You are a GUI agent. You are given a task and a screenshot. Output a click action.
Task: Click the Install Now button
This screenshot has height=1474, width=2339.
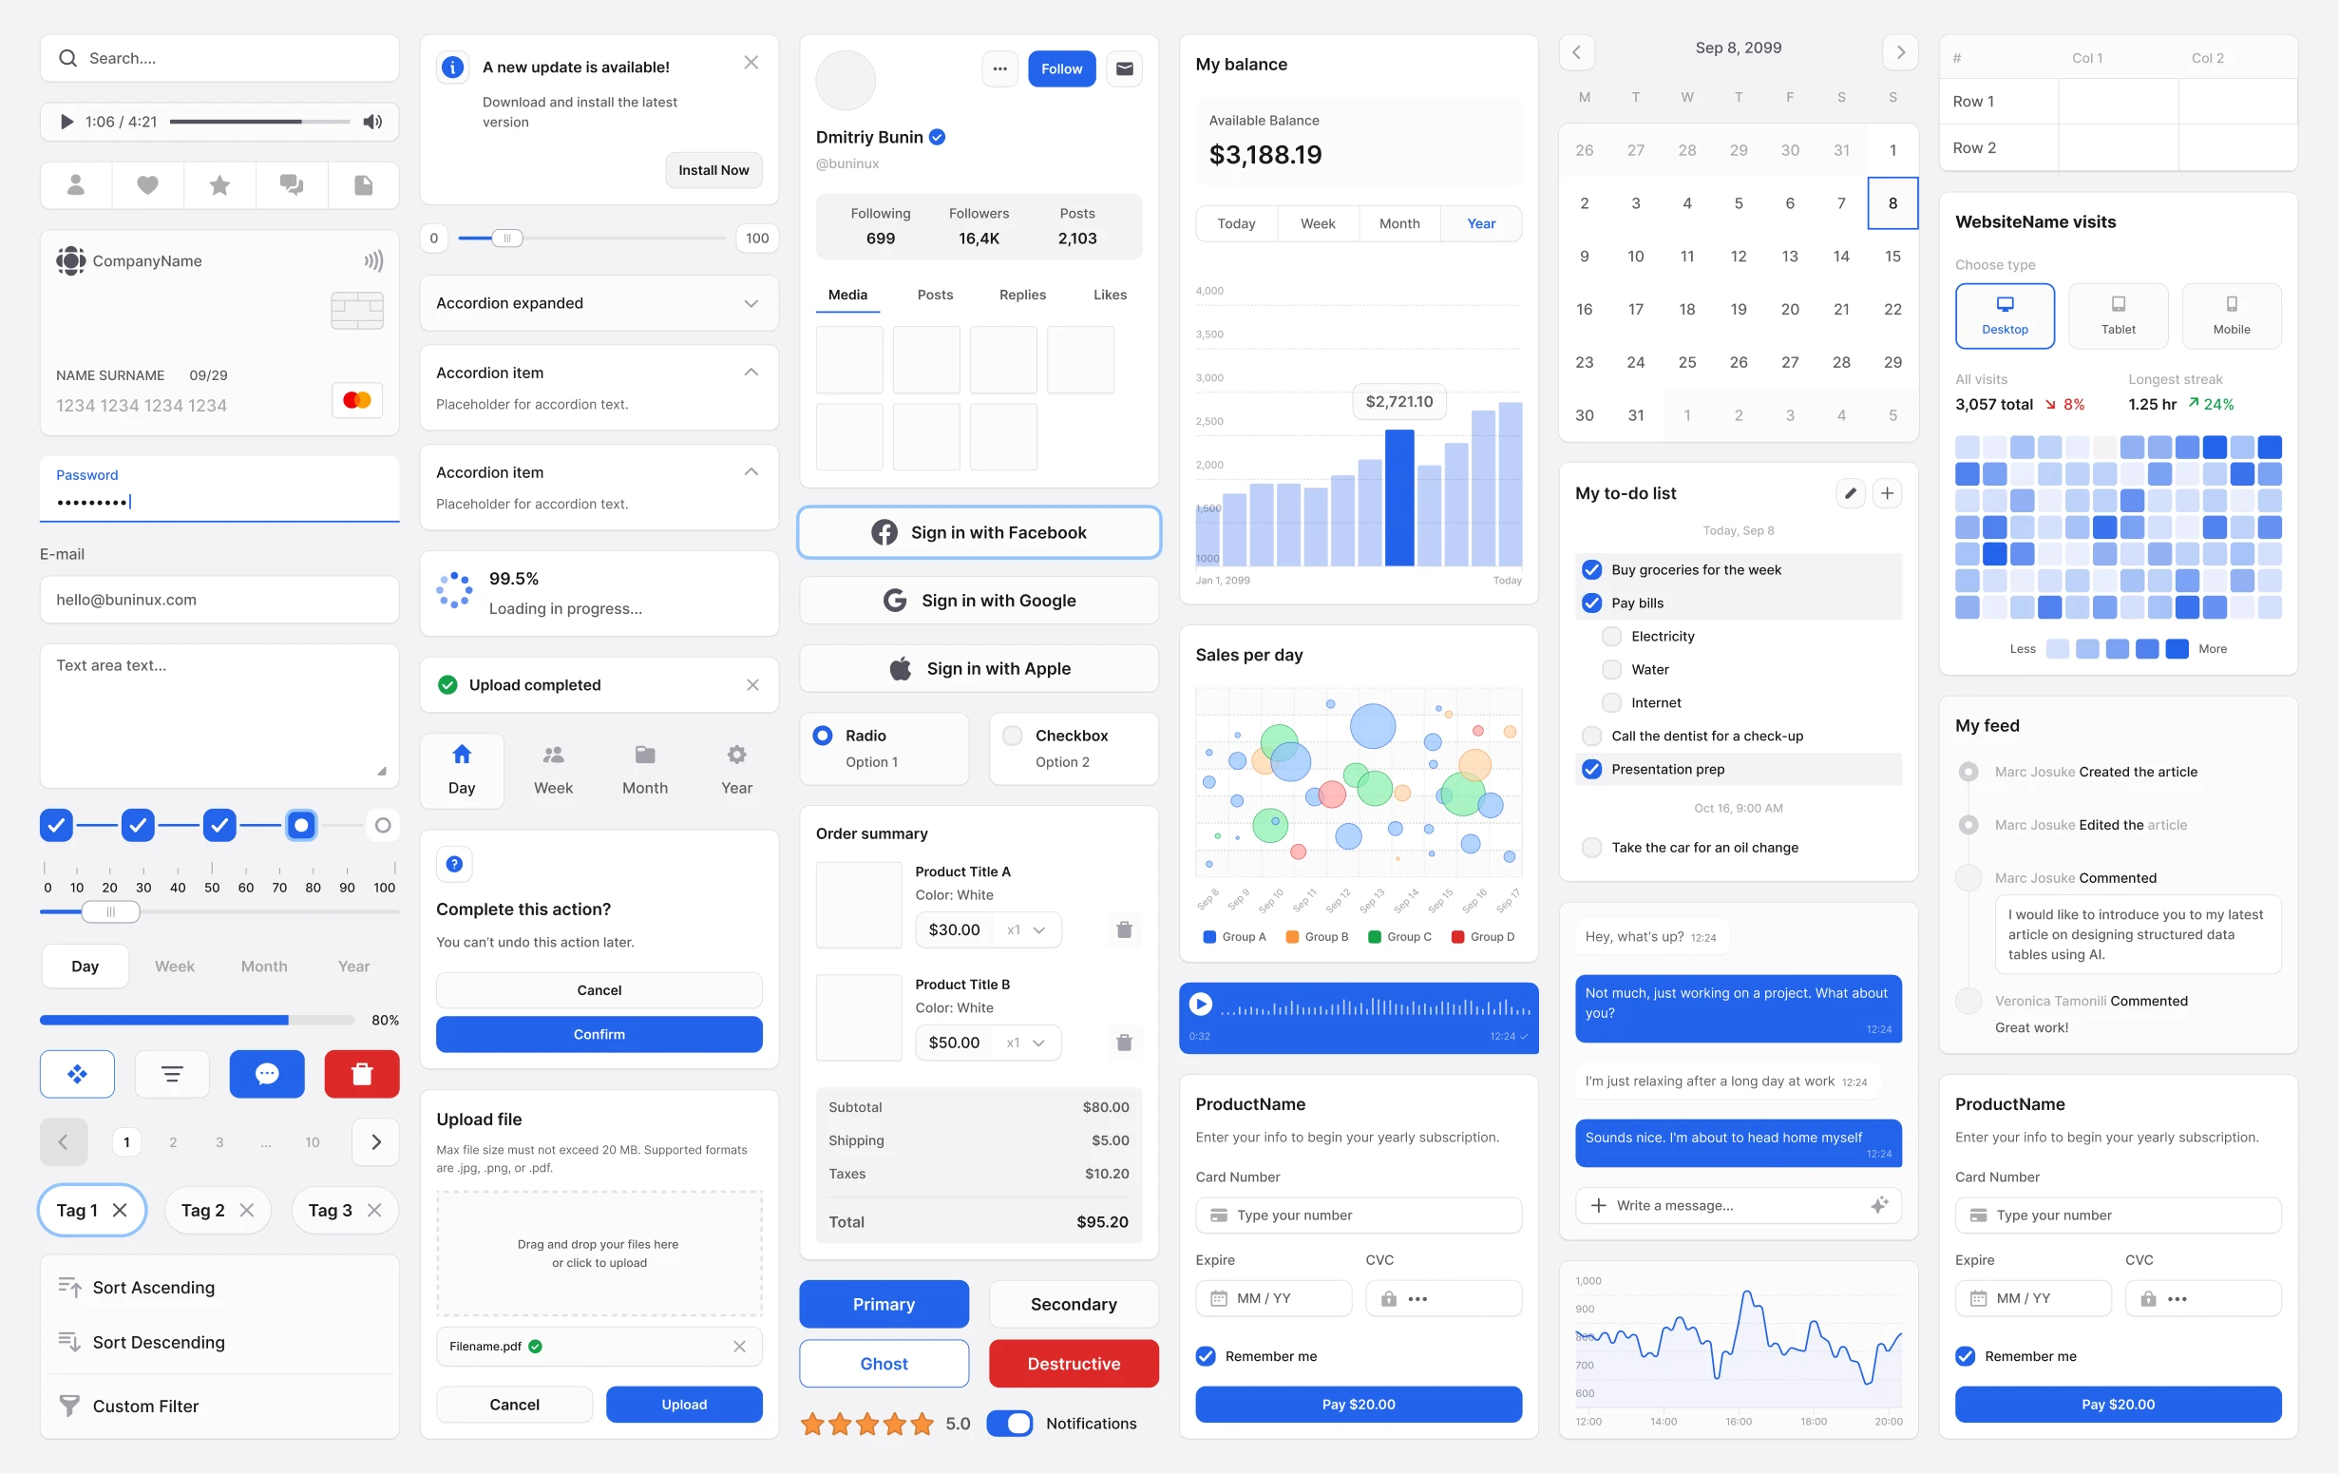(x=713, y=168)
